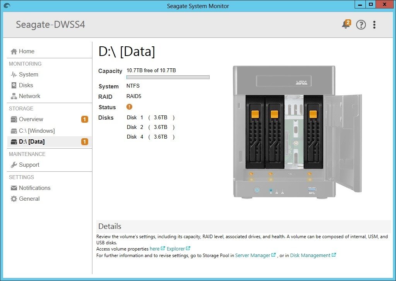Click the Seagate logo in title bar
Viewport: 396px width, 281px height.
pos(7,5)
